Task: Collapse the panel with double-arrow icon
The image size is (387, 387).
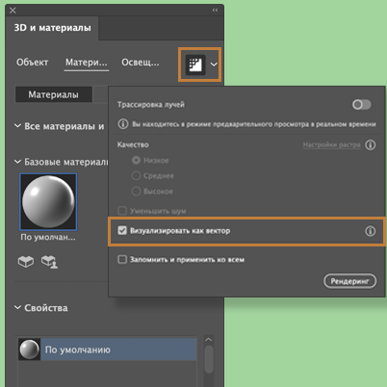Action: 215,11
